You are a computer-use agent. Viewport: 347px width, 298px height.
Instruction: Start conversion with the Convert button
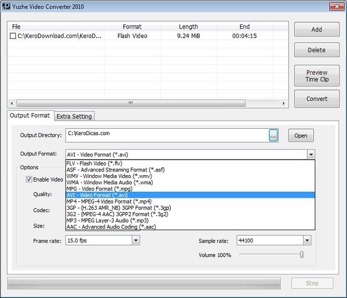[317, 99]
